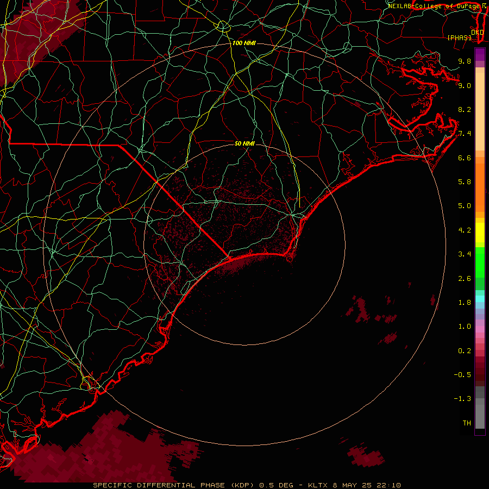Click the '100 NMI' range ring label
The width and height of the screenshot is (489, 489).
(244, 43)
